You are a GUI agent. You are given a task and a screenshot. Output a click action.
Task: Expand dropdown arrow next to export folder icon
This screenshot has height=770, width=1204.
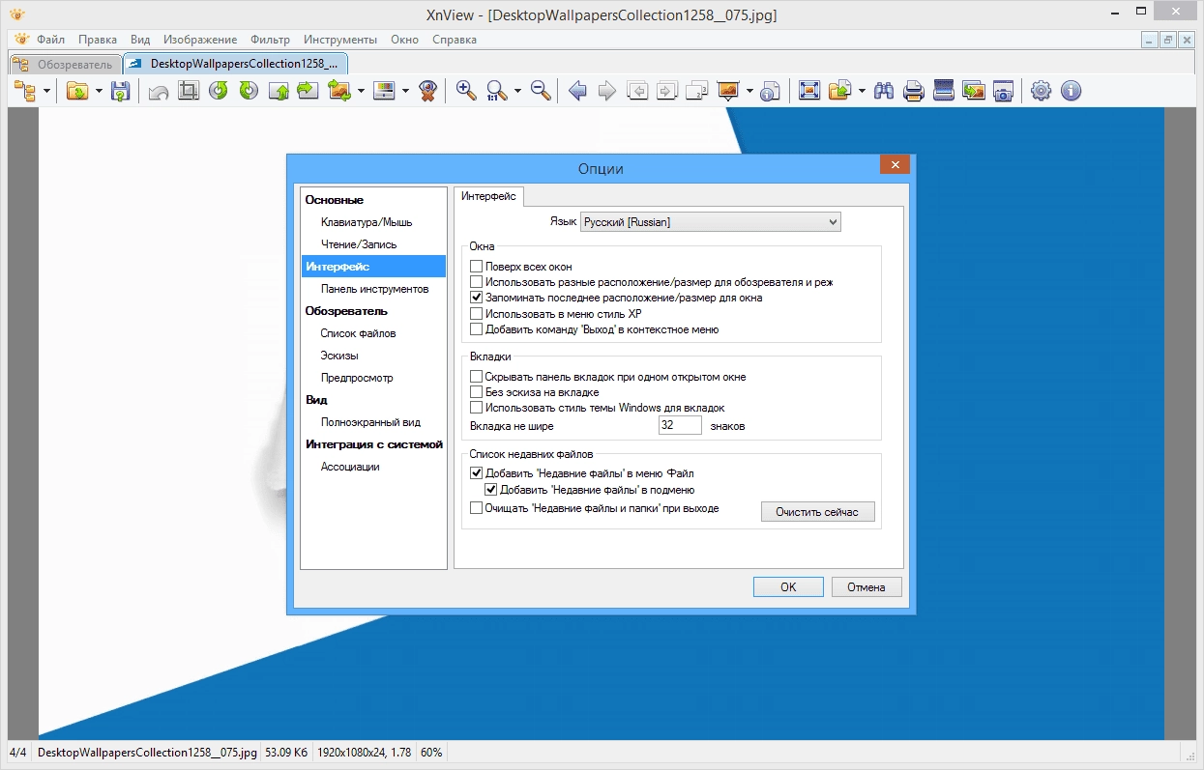861,91
